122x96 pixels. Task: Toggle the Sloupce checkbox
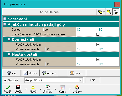[x=5, y=80]
